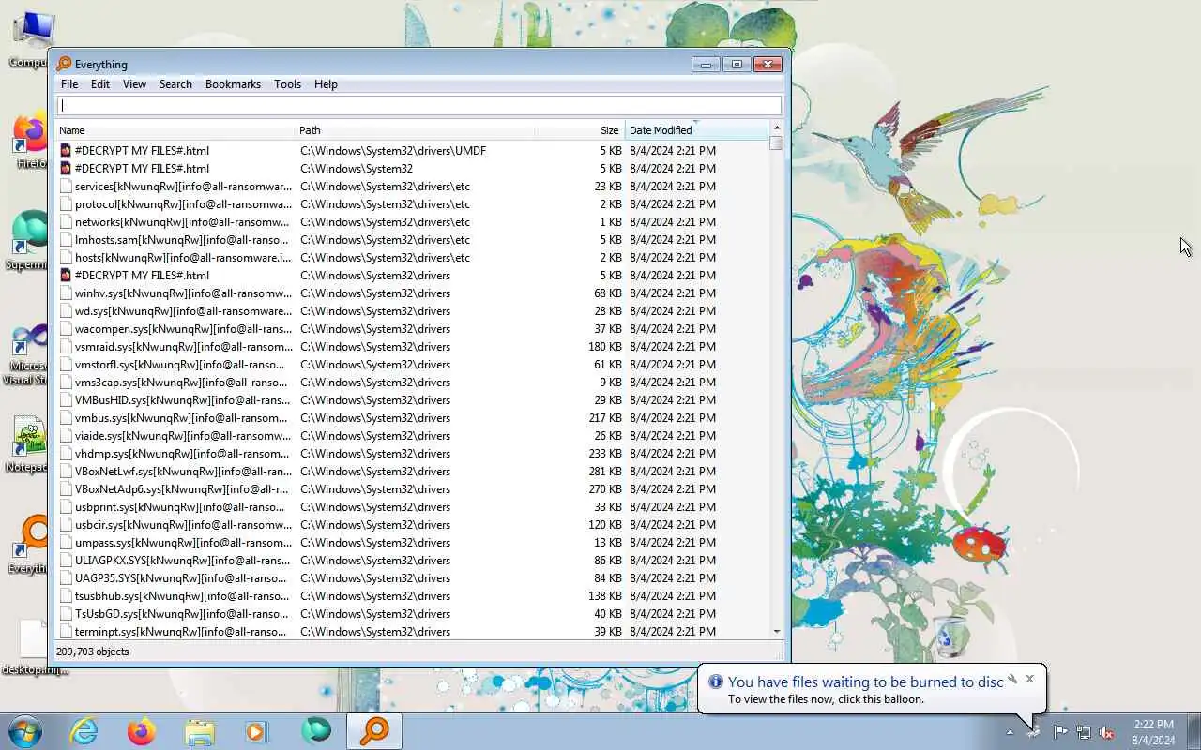
Task: Select the viaide.sys encrypted file name
Action: (x=183, y=435)
